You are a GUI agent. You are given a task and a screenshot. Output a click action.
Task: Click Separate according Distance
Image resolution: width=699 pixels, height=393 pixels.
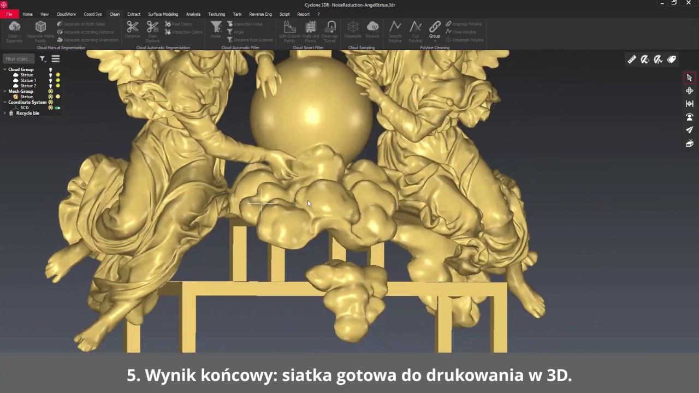(85, 32)
